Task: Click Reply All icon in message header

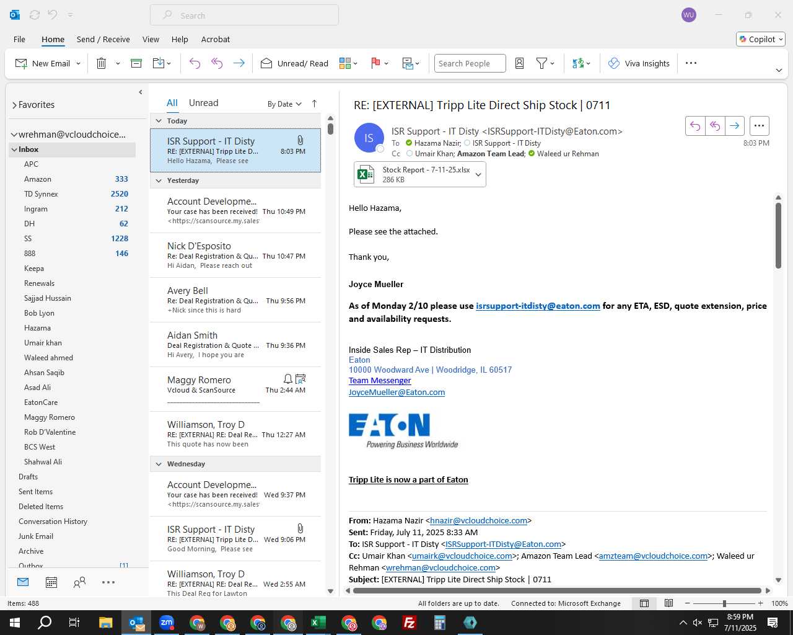Action: click(x=715, y=126)
